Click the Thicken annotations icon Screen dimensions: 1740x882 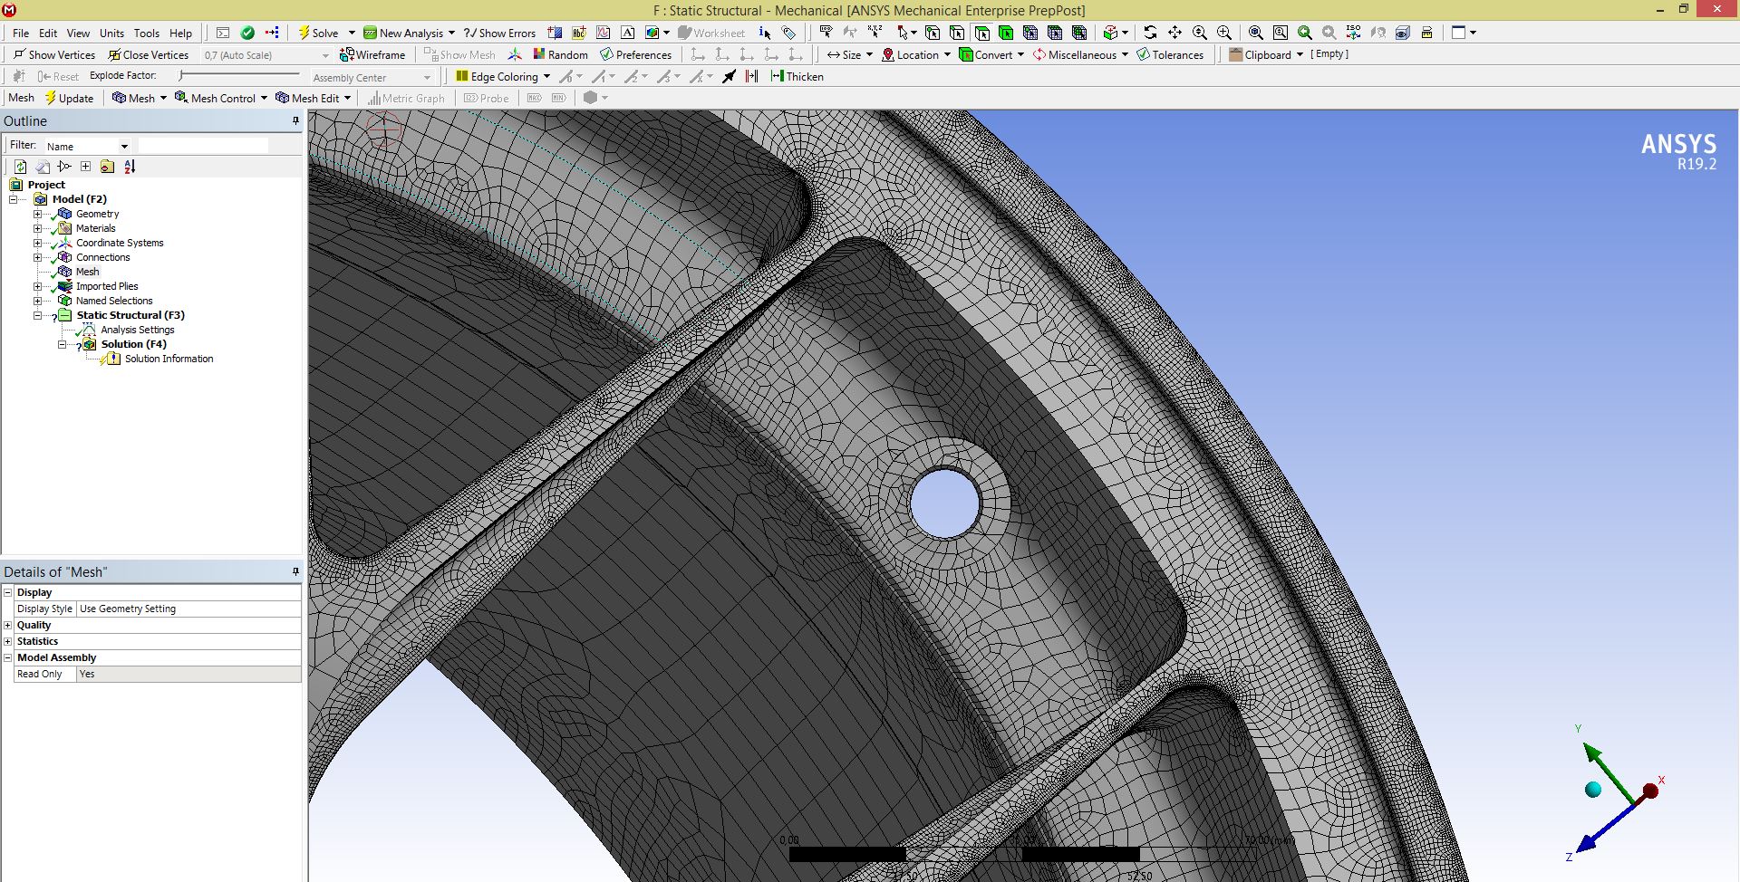[797, 76]
